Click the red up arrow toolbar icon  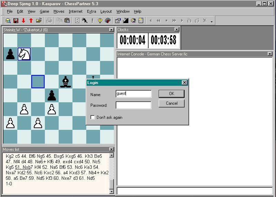(31, 21)
